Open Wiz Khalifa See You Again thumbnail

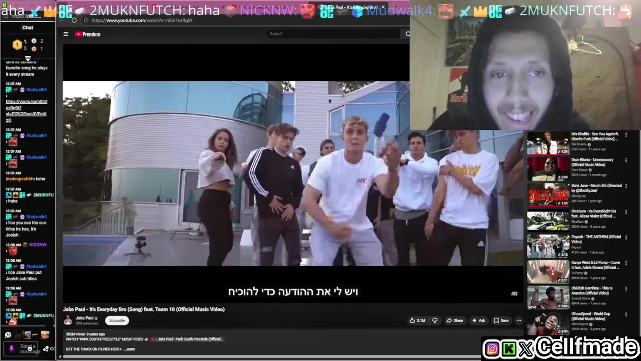(548, 143)
